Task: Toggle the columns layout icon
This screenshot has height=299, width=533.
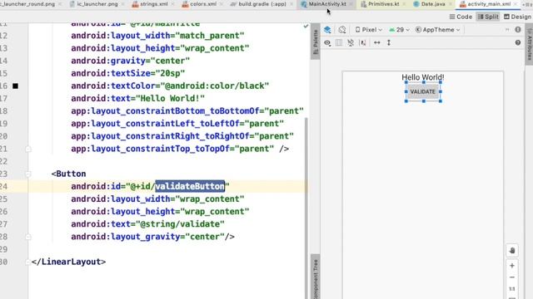Action: point(339,42)
